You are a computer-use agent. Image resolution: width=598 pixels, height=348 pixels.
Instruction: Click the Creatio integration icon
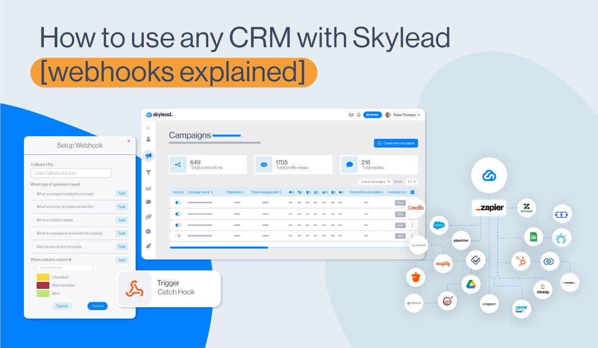[416, 208]
